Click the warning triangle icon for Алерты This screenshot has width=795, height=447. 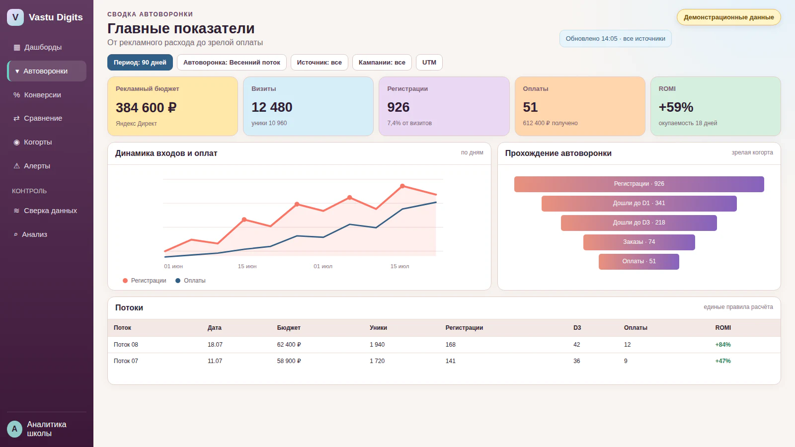(x=16, y=166)
